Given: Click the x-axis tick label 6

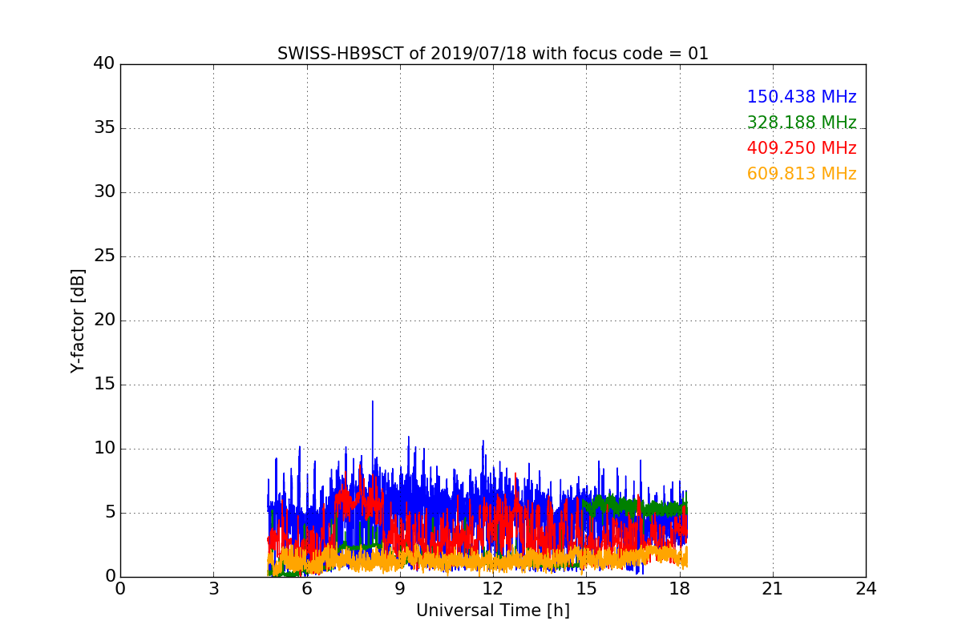Looking at the screenshot, I should tap(307, 589).
